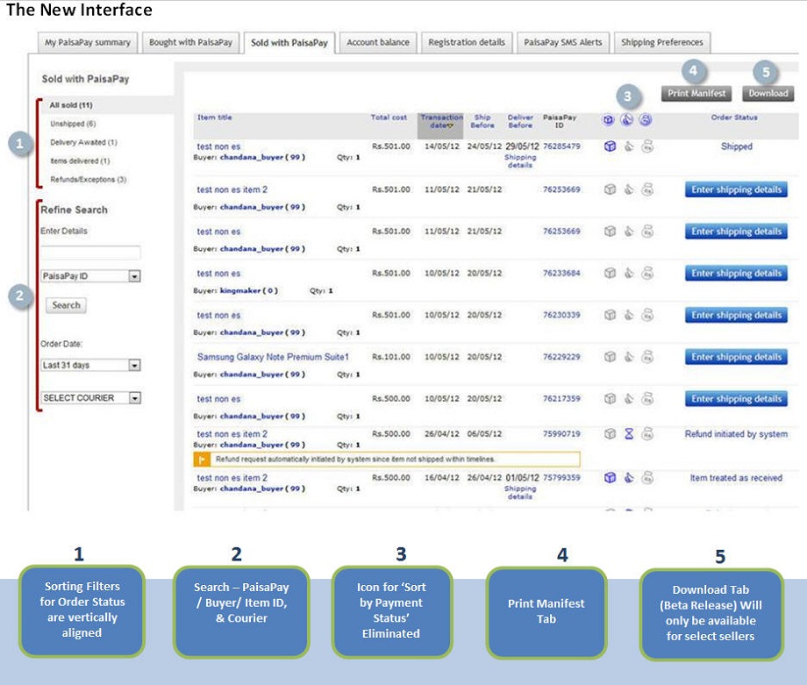Click the blue delivered icon for order 75799359

click(628, 478)
